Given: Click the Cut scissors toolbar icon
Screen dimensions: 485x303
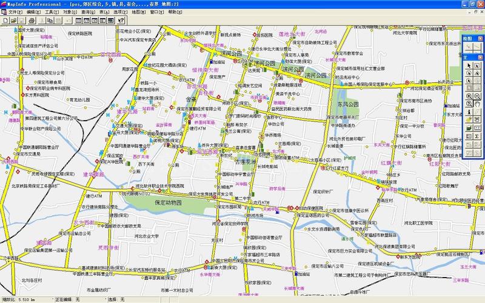Looking at the screenshot, I should (42, 21).
